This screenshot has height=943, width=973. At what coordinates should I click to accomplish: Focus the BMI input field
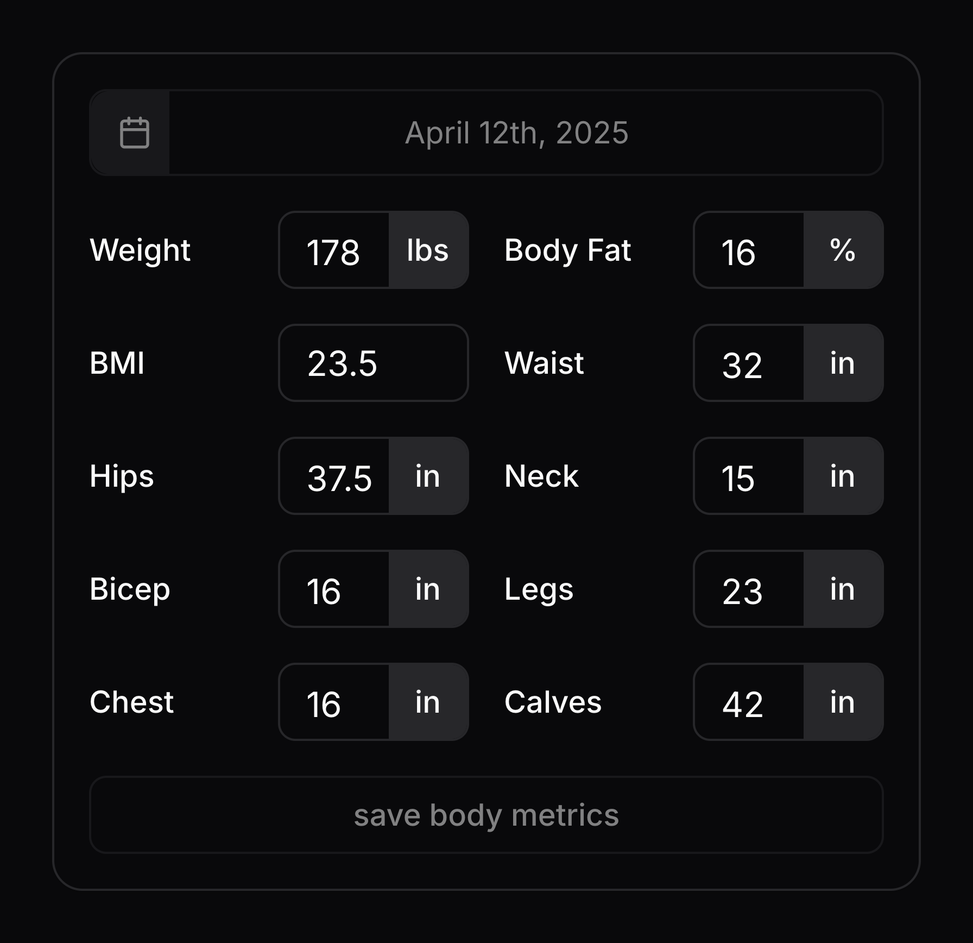374,363
